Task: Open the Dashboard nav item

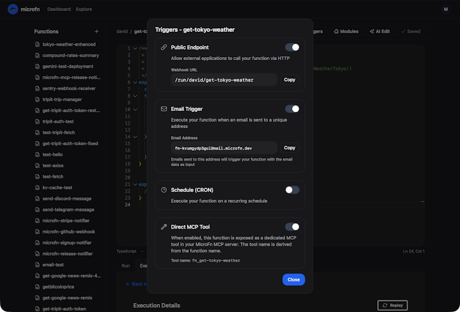Action: [59, 10]
